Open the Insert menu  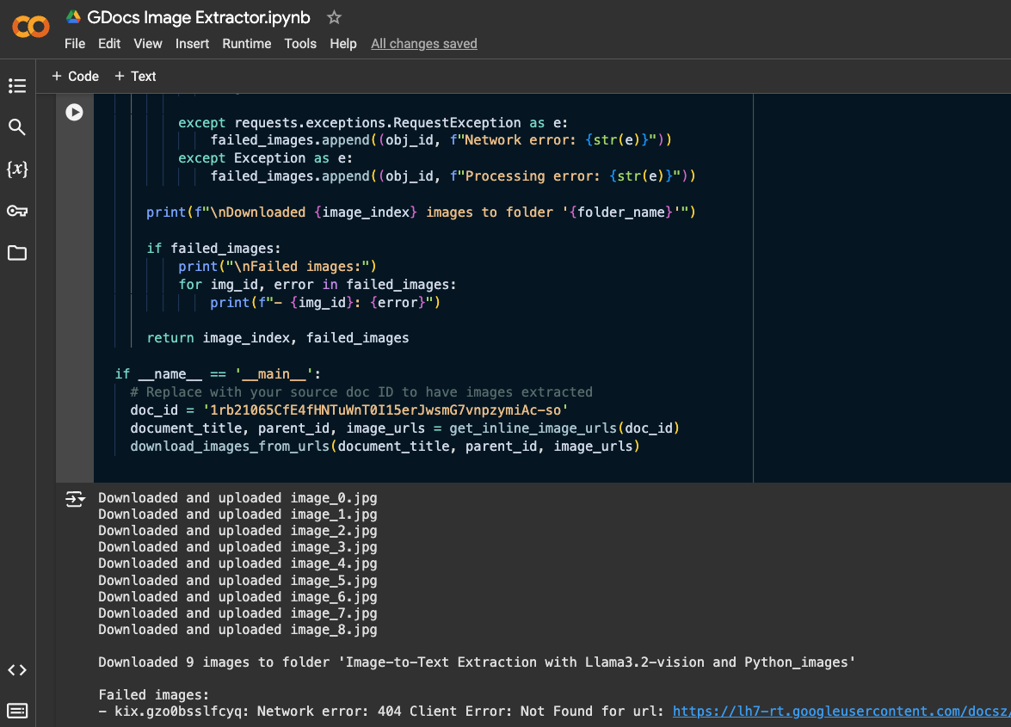click(x=192, y=44)
